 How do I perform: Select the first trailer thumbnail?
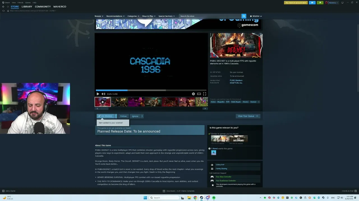click(103, 102)
